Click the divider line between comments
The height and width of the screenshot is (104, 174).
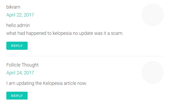pyautogui.click(x=85, y=56)
